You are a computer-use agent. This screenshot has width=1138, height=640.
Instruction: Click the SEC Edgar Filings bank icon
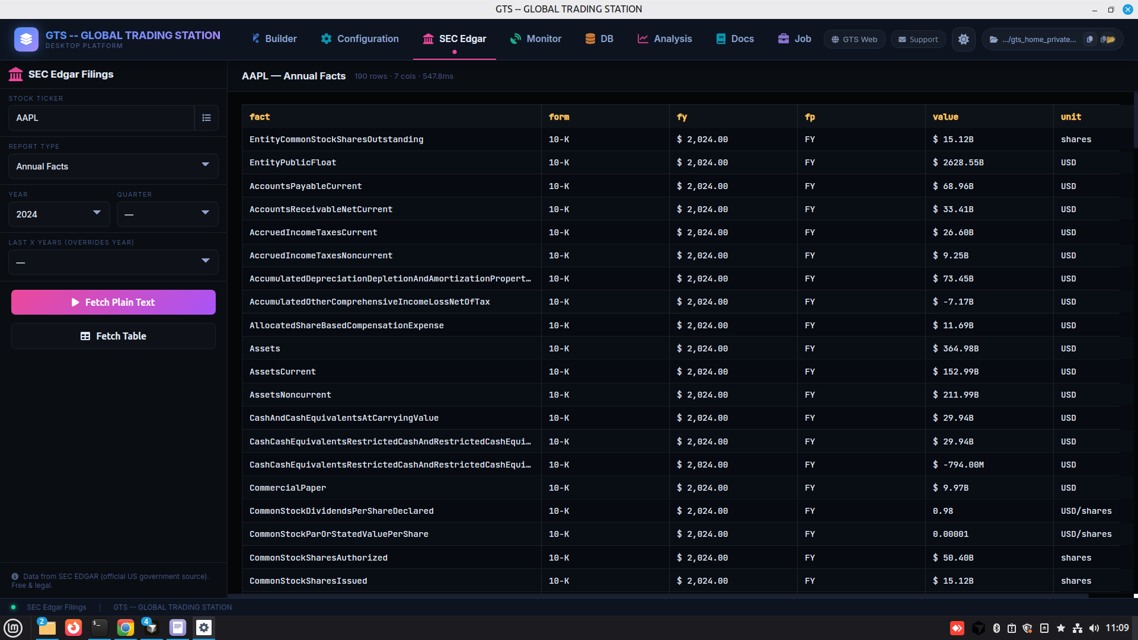click(16, 75)
